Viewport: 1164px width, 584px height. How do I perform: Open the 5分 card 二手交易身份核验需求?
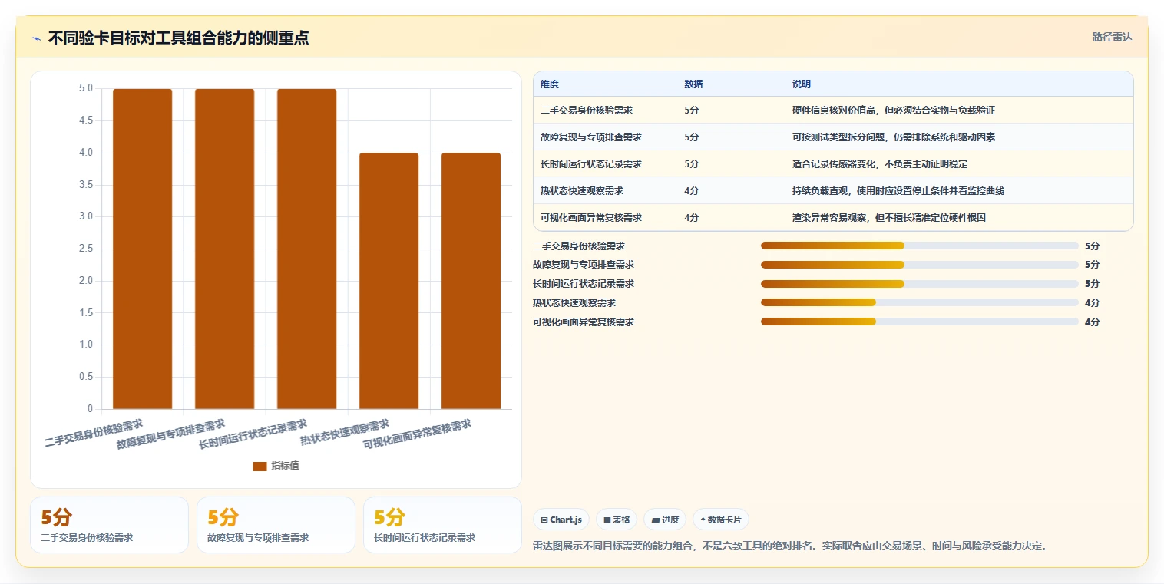coord(109,525)
